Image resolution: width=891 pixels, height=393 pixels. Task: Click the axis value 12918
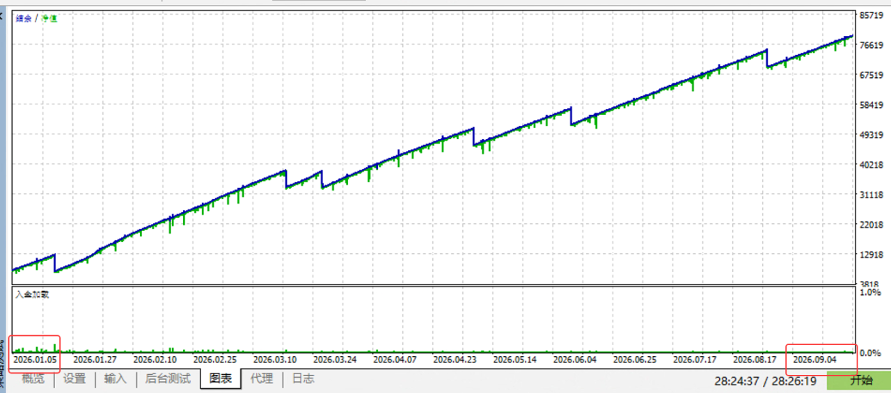pyautogui.click(x=872, y=255)
